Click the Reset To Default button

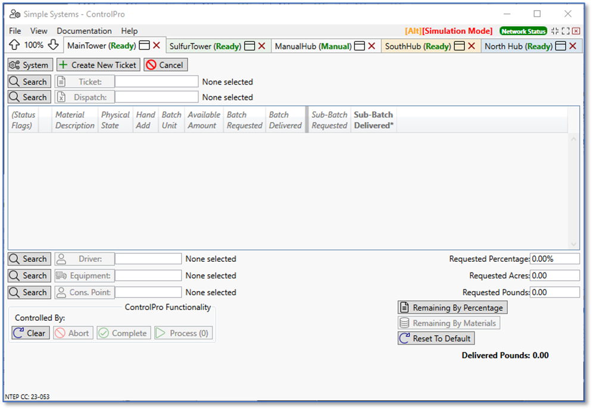click(x=436, y=338)
